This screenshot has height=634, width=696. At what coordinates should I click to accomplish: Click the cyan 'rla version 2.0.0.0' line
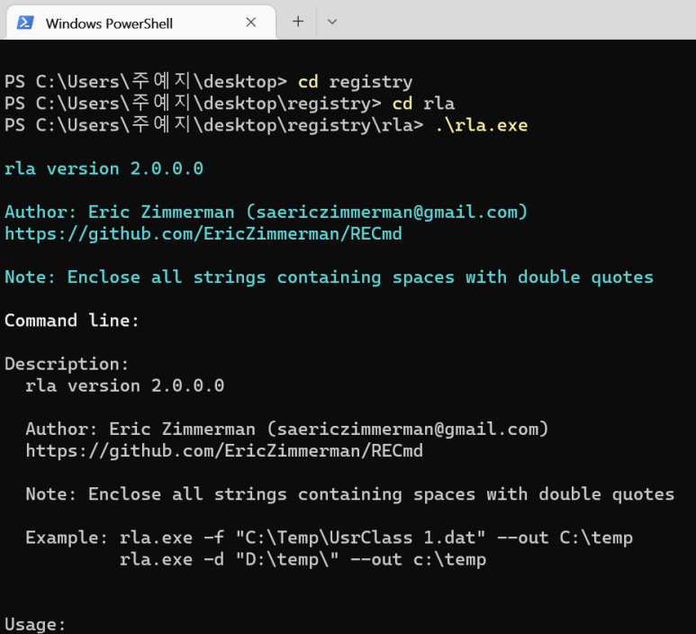104,168
